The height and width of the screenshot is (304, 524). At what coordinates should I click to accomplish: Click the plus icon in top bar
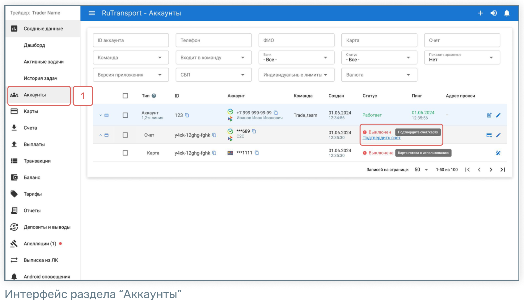tap(480, 13)
